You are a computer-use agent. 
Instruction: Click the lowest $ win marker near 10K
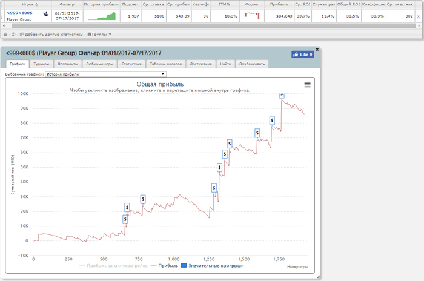pyautogui.click(x=125, y=219)
